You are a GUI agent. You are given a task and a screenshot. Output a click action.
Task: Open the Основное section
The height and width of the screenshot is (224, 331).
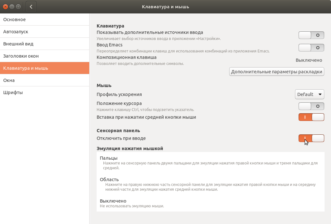click(45, 20)
